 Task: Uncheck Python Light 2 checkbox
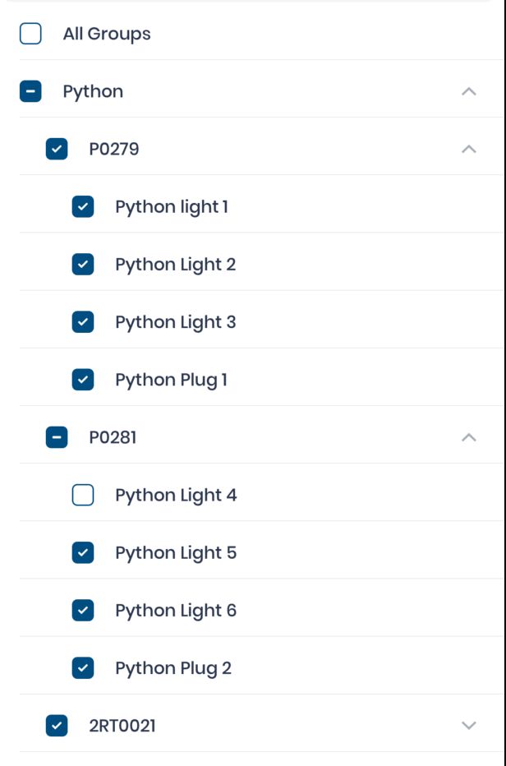coord(83,264)
